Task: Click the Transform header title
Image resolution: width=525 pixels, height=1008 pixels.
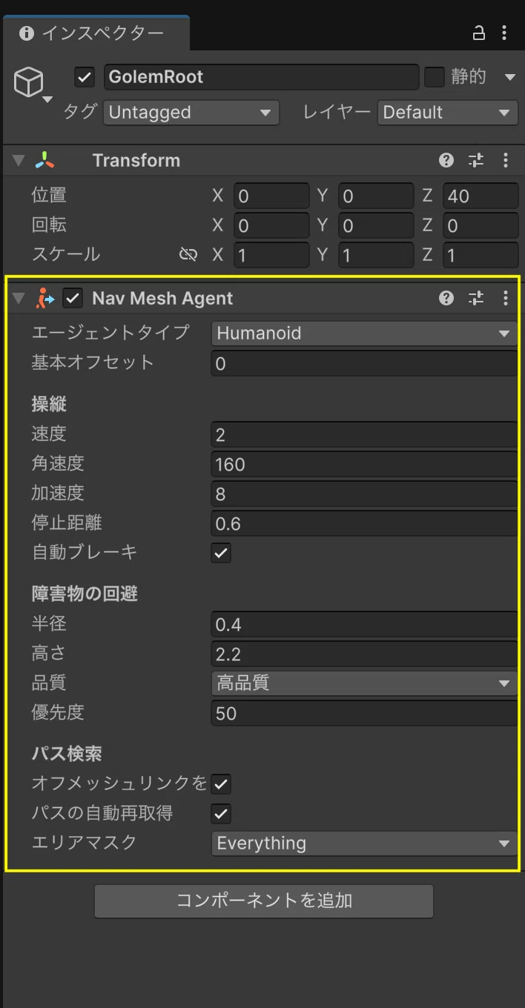Action: 136,160
